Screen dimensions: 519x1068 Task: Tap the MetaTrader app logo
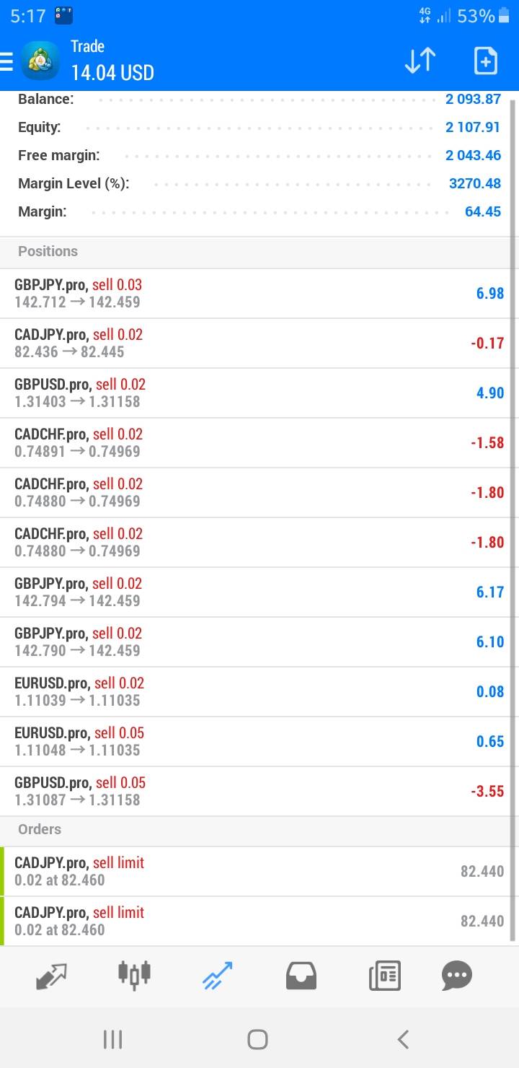click(x=41, y=61)
